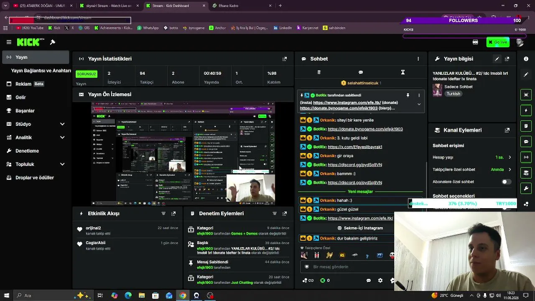Click the screen-capture icon in right sidebar
The height and width of the screenshot is (301, 535).
[526, 95]
